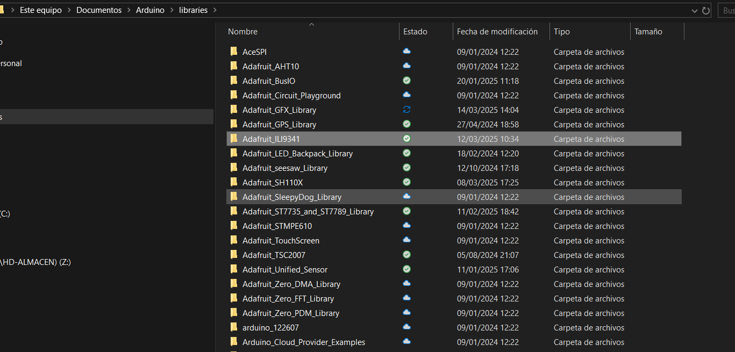Screen dimensions: 735x352
Task: Click the Adafruit_STMPE610 folder icon
Action: click(x=234, y=226)
